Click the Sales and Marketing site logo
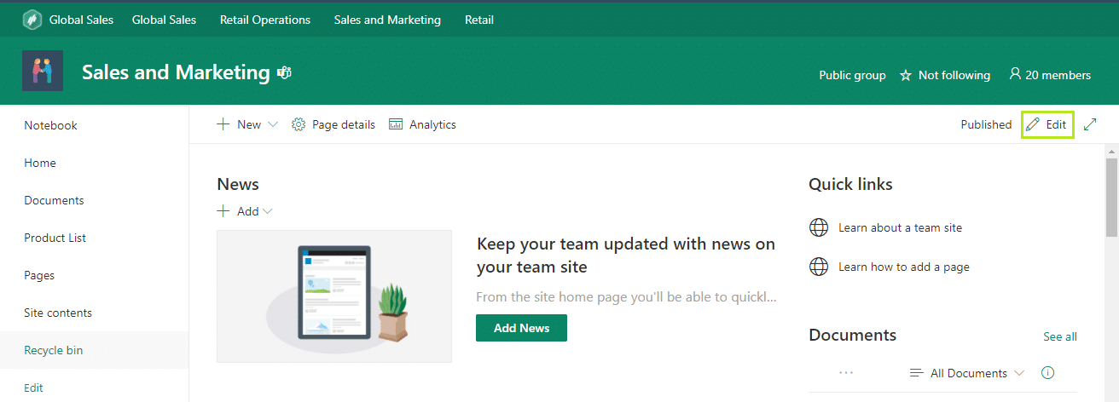The image size is (1119, 402). (x=43, y=72)
